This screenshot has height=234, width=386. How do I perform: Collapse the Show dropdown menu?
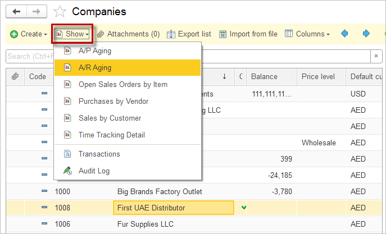pos(72,34)
